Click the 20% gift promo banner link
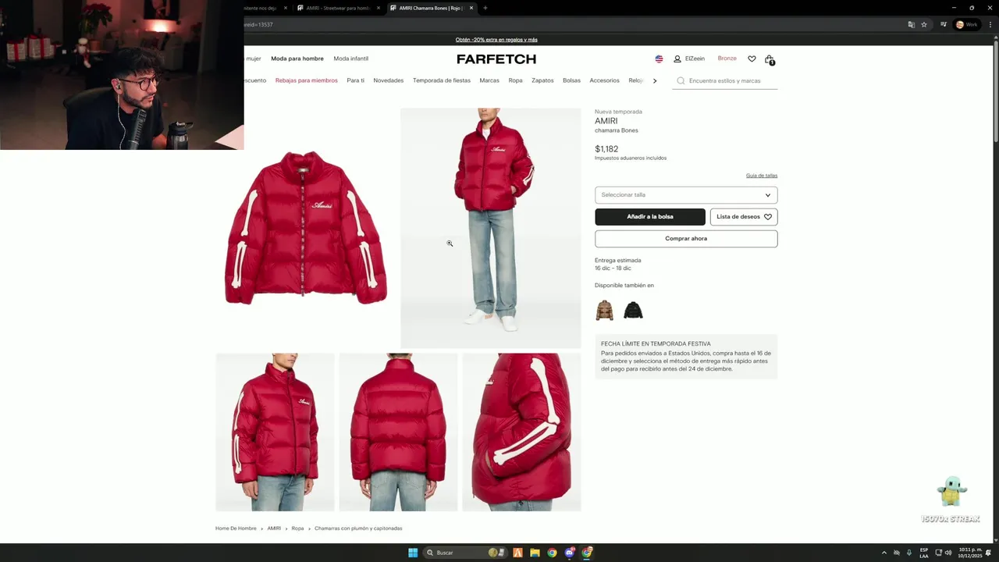This screenshot has height=562, width=999. tap(496, 40)
